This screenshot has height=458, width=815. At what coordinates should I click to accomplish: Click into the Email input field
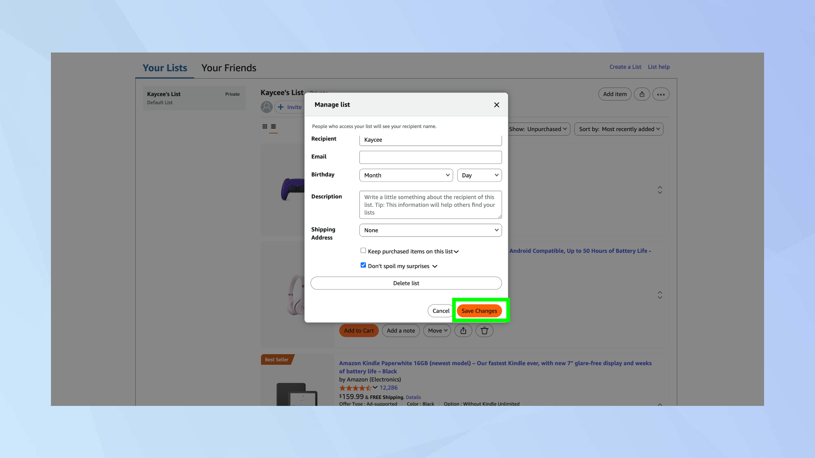click(430, 157)
